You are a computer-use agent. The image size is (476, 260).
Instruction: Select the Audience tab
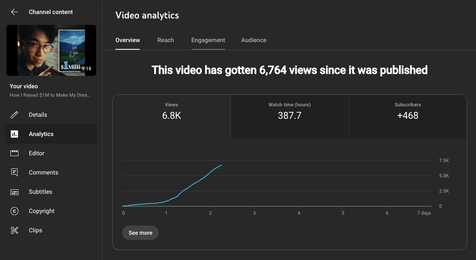point(254,40)
